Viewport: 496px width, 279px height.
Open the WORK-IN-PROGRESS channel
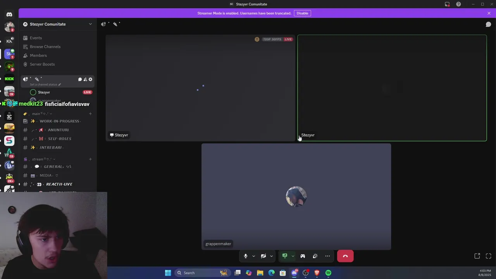(x=58, y=121)
